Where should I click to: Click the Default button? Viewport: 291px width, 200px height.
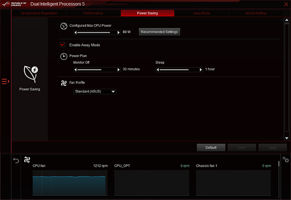click(x=211, y=148)
